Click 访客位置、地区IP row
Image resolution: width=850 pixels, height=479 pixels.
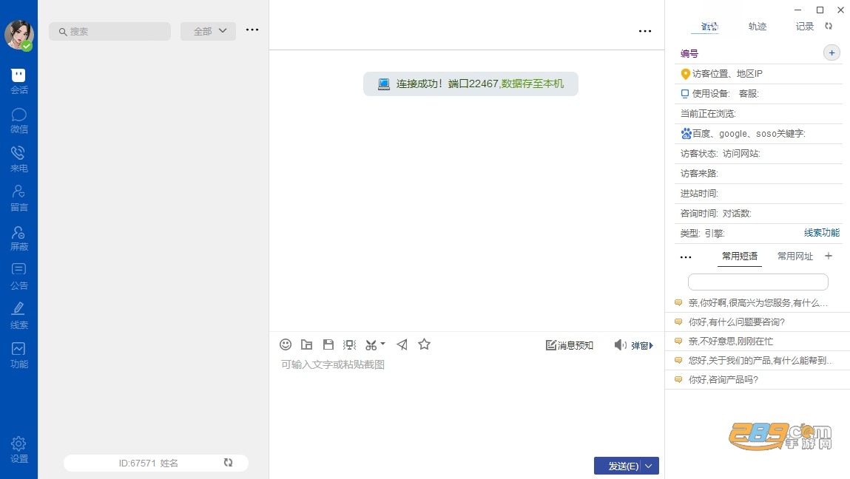coord(758,74)
